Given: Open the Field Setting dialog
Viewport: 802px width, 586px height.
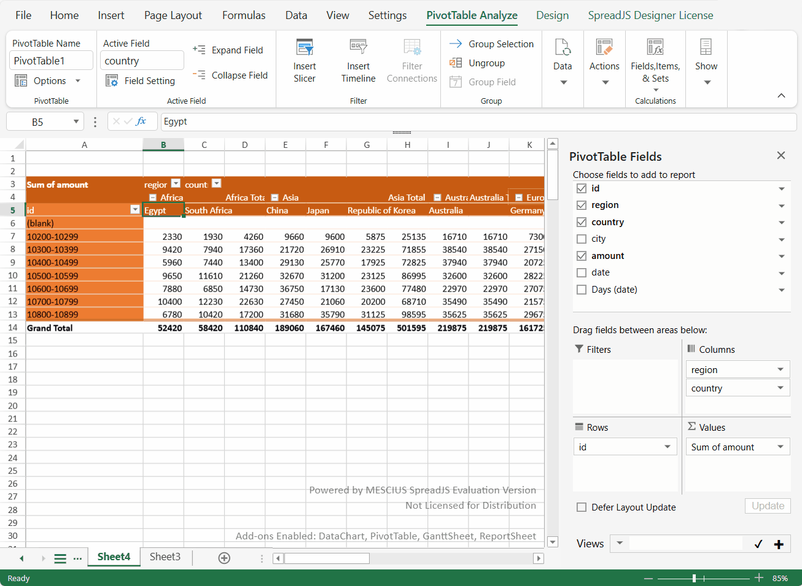Looking at the screenshot, I should click(140, 81).
